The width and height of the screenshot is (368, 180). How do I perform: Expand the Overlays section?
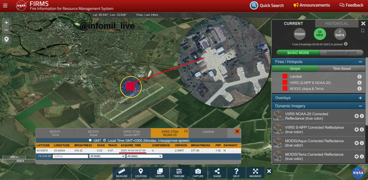tap(360, 98)
